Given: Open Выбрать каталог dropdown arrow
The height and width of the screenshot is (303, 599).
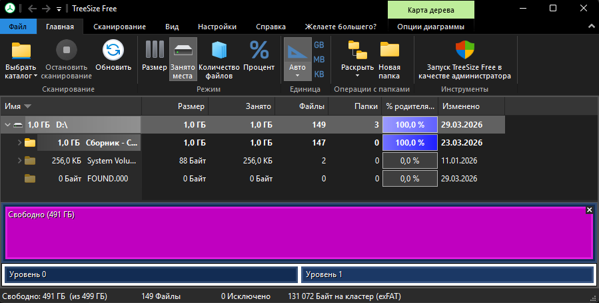Looking at the screenshot, I should pyautogui.click(x=36, y=76).
